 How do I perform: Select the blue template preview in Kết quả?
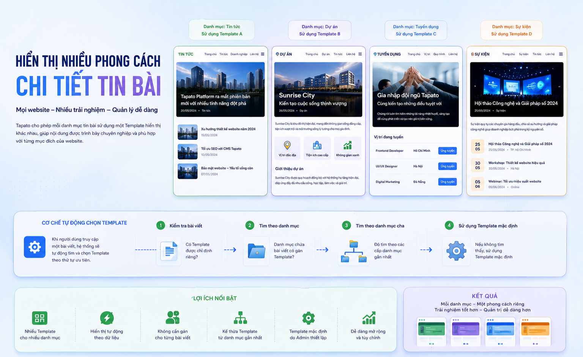click(x=500, y=331)
